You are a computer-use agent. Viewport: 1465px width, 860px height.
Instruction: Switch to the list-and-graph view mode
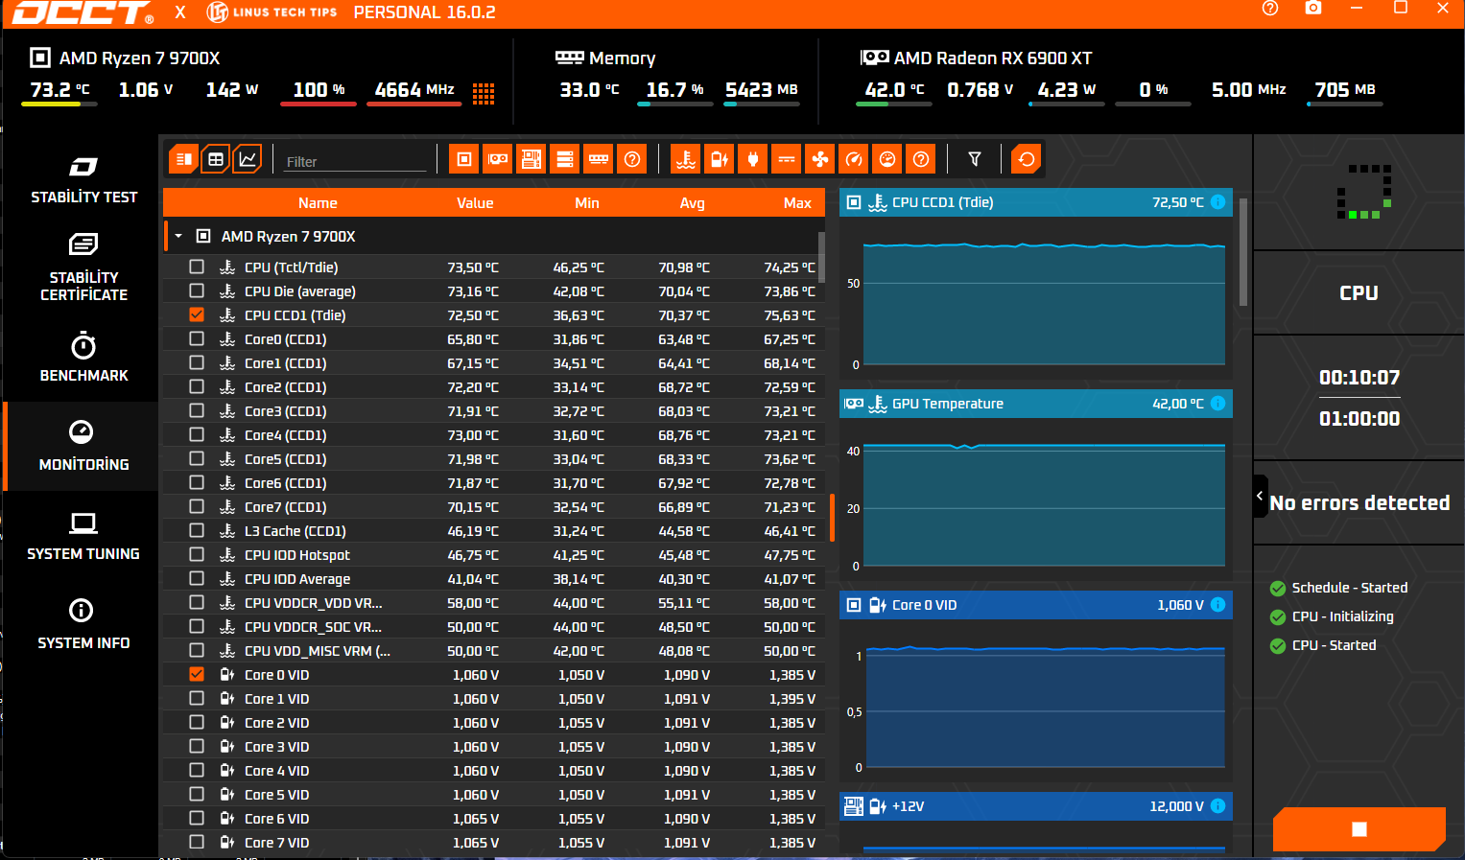(183, 159)
